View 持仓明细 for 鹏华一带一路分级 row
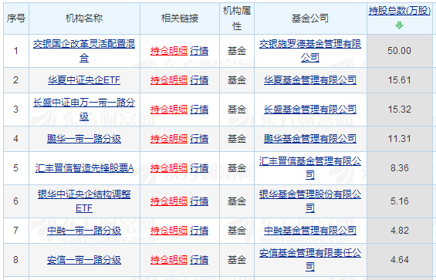This screenshot has width=436, height=280. pyautogui.click(x=169, y=139)
